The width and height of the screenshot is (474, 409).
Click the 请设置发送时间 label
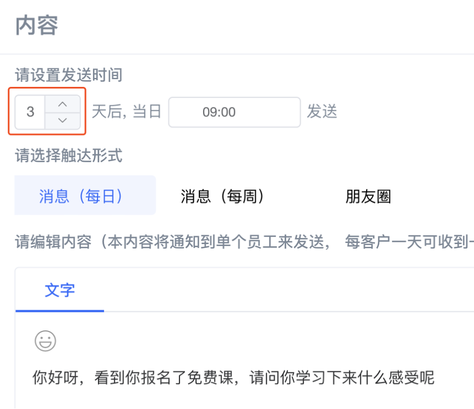pyautogui.click(x=69, y=75)
